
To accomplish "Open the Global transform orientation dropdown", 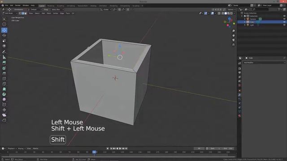I will pos(106,9).
